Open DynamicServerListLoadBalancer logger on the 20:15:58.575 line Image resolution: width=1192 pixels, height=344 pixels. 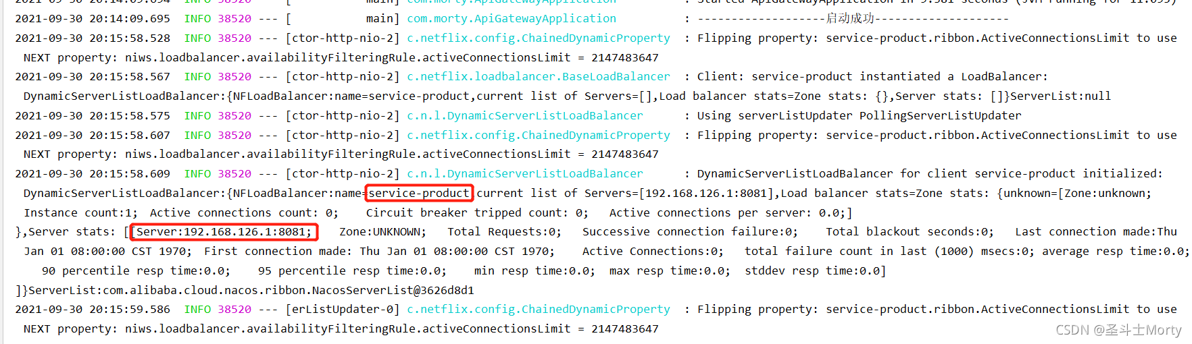(x=525, y=116)
